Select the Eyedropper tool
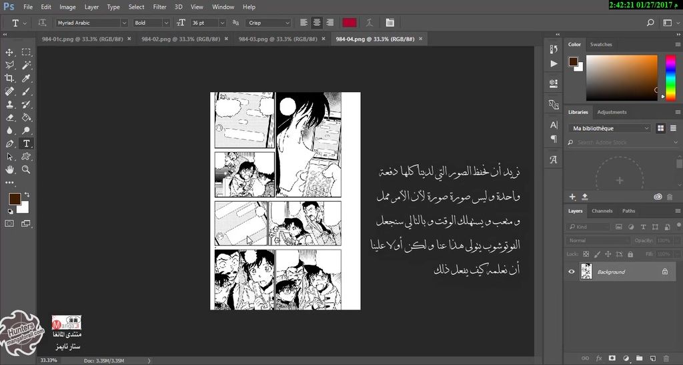Viewport: 683px width, 365px height. (26, 78)
